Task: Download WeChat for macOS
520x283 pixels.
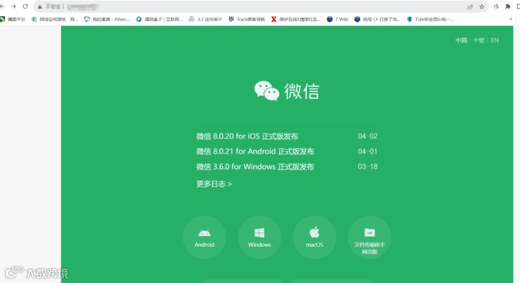Action: tap(314, 237)
